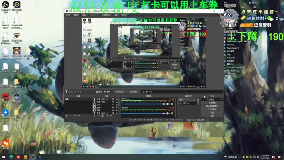The width and height of the screenshot is (284, 160).
Task: Open source properties gear below Sources list
Action: [103, 116]
